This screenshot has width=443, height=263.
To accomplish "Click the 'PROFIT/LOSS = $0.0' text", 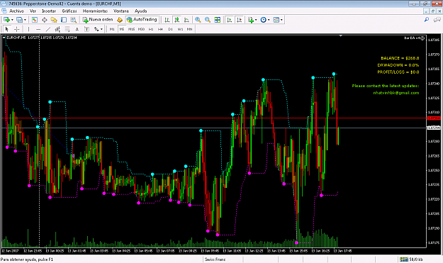I will point(398,72).
